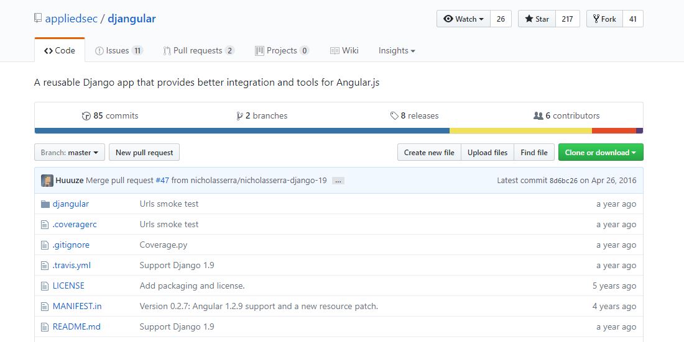Image resolution: width=684 pixels, height=342 pixels.
Task: Click the releases tag icon
Action: click(394, 116)
